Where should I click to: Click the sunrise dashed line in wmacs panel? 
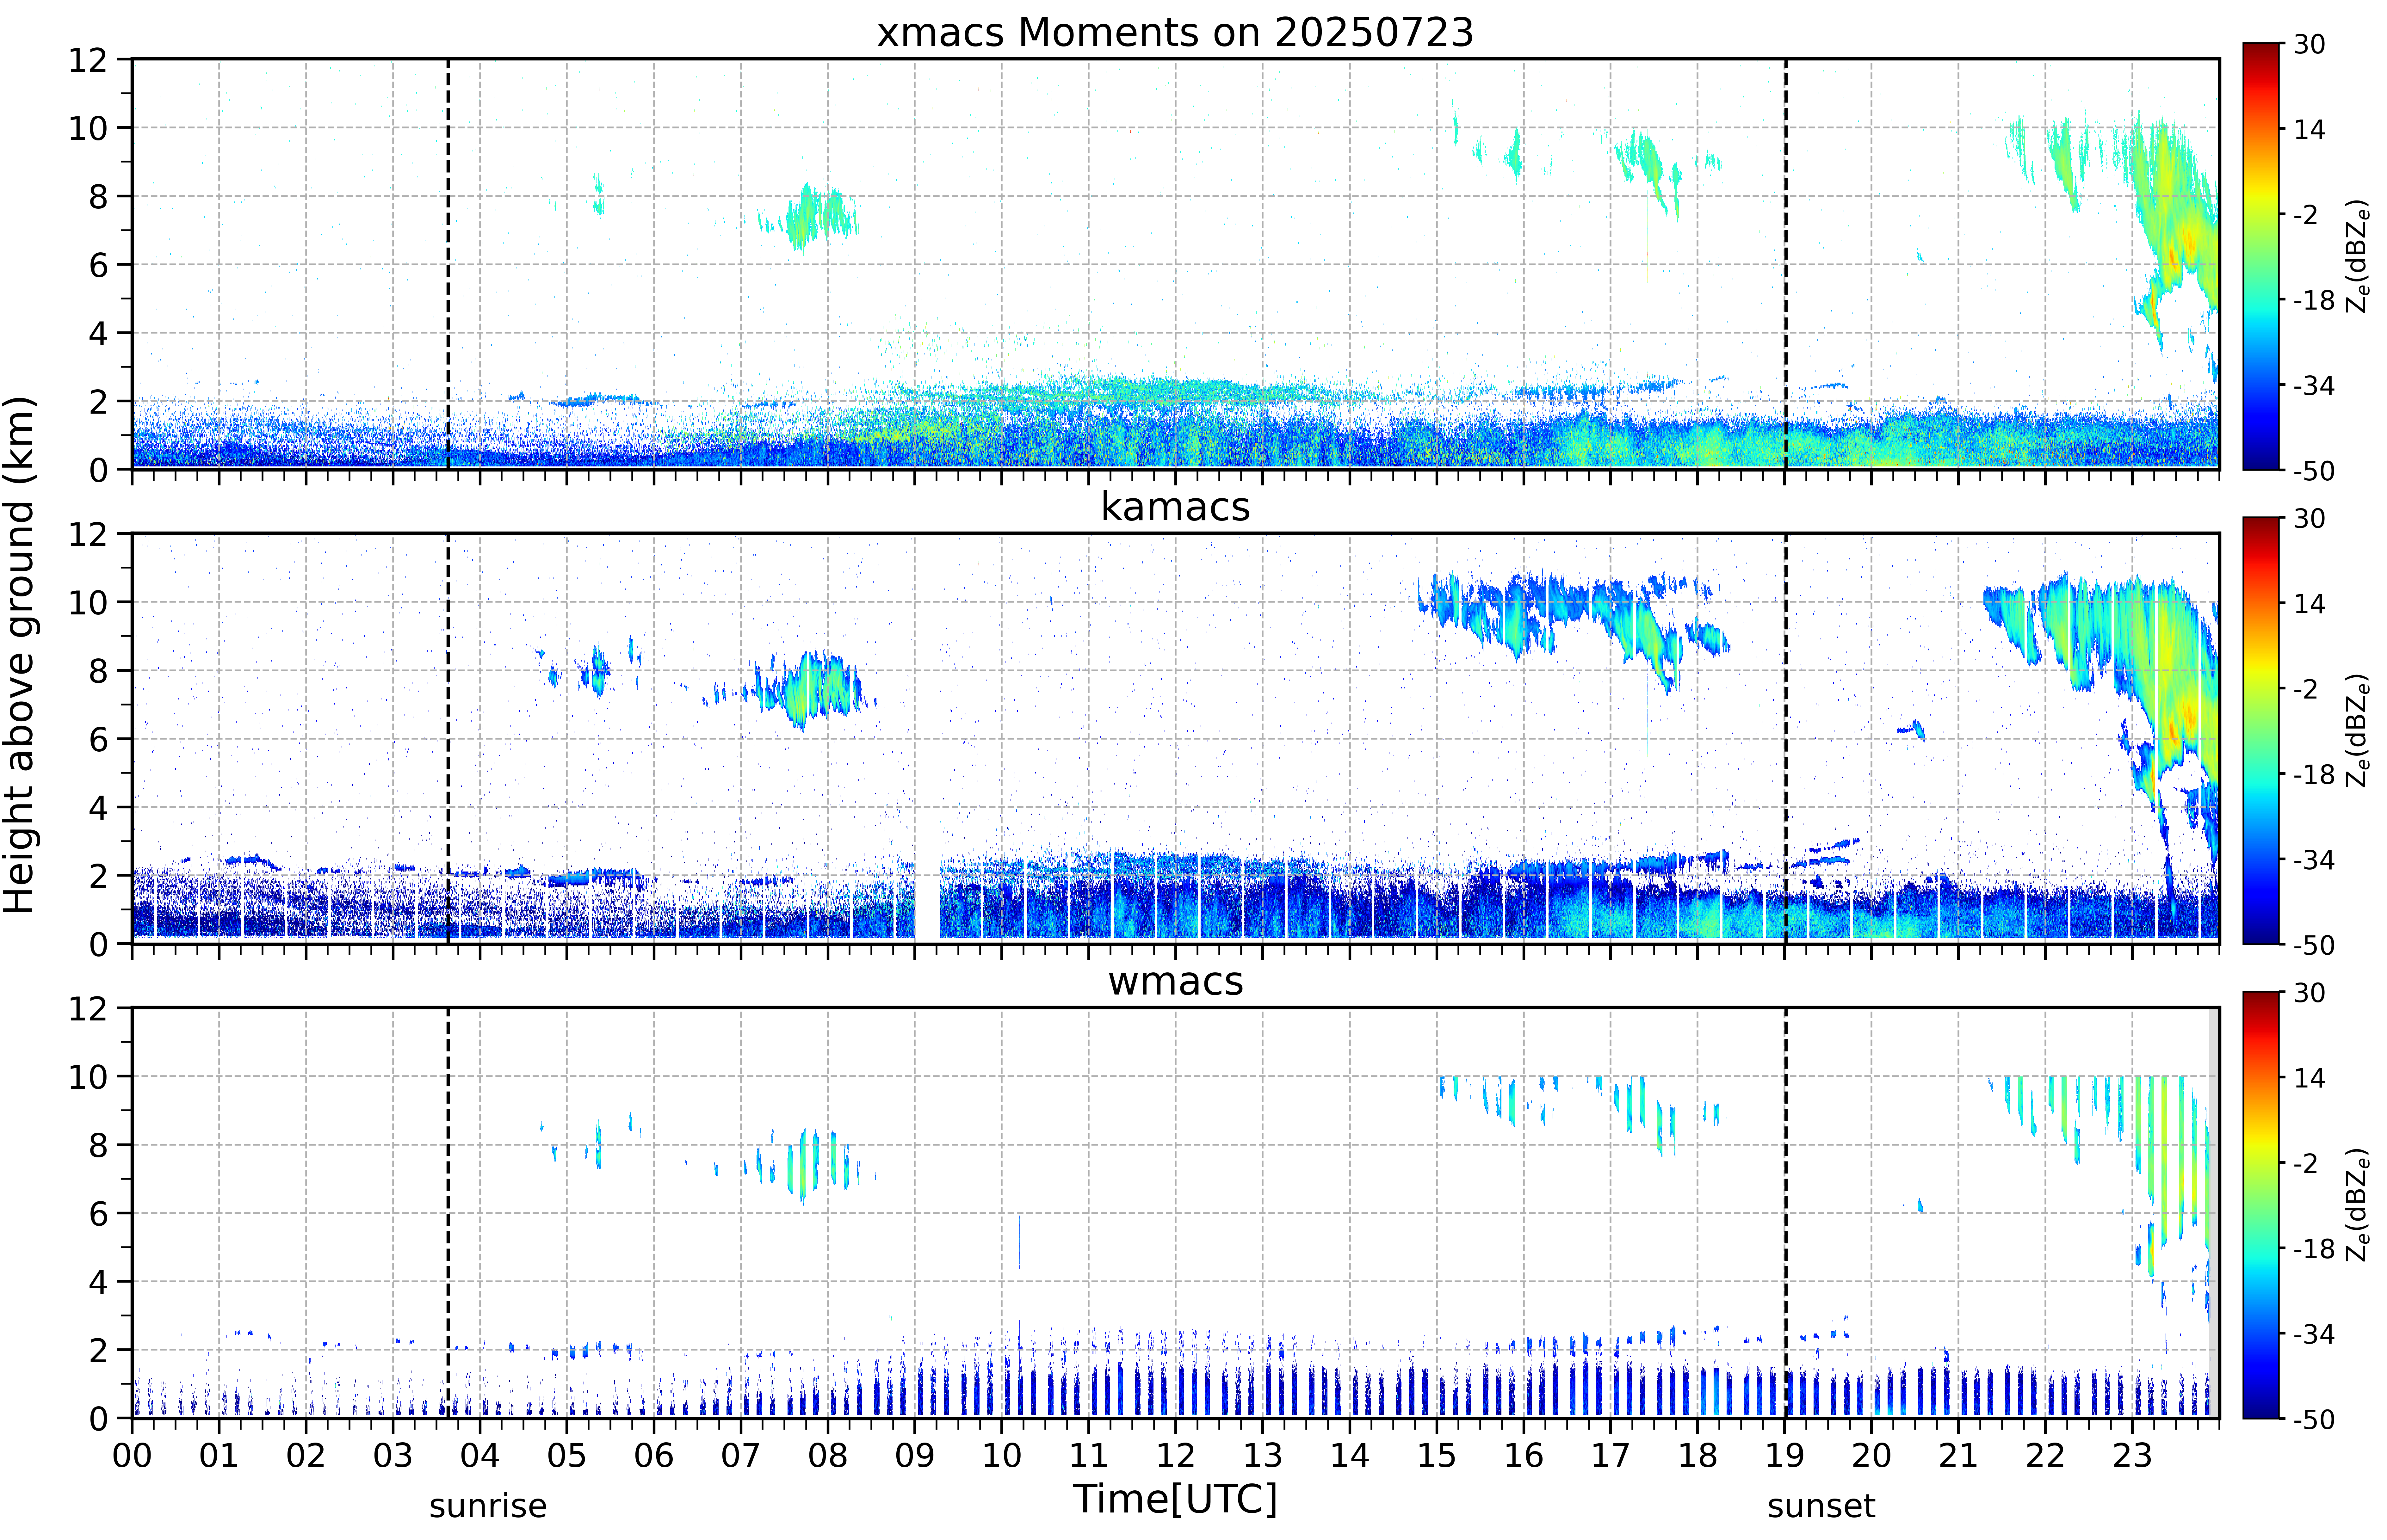pos(448,1213)
